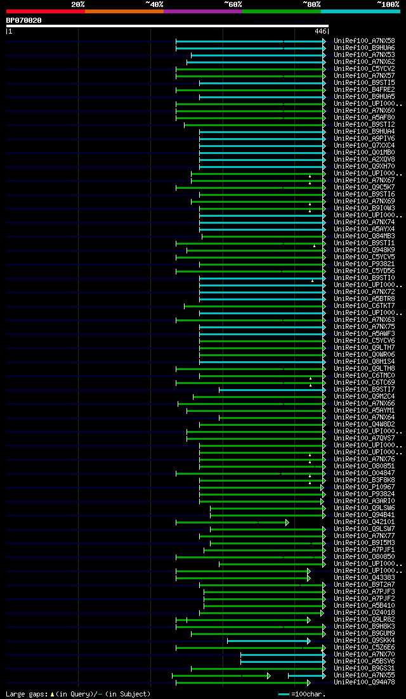This screenshot has height=699, width=406.
Task: Open hit UniRef100_A7NX58
Action: click(x=364, y=41)
